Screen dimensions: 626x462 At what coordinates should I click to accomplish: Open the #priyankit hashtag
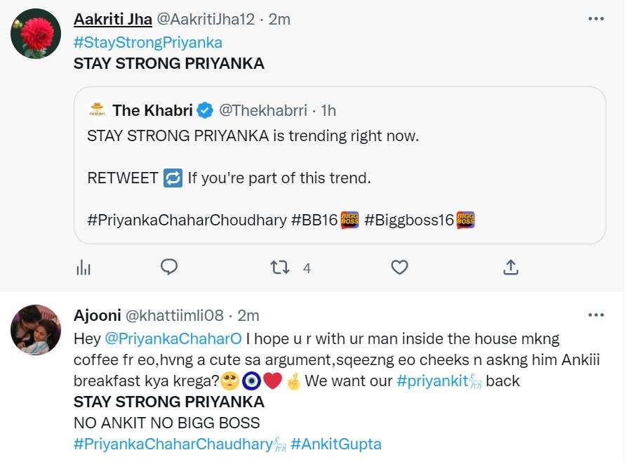tap(432, 381)
